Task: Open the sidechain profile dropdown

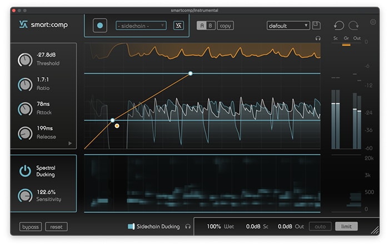Action: [x=141, y=26]
